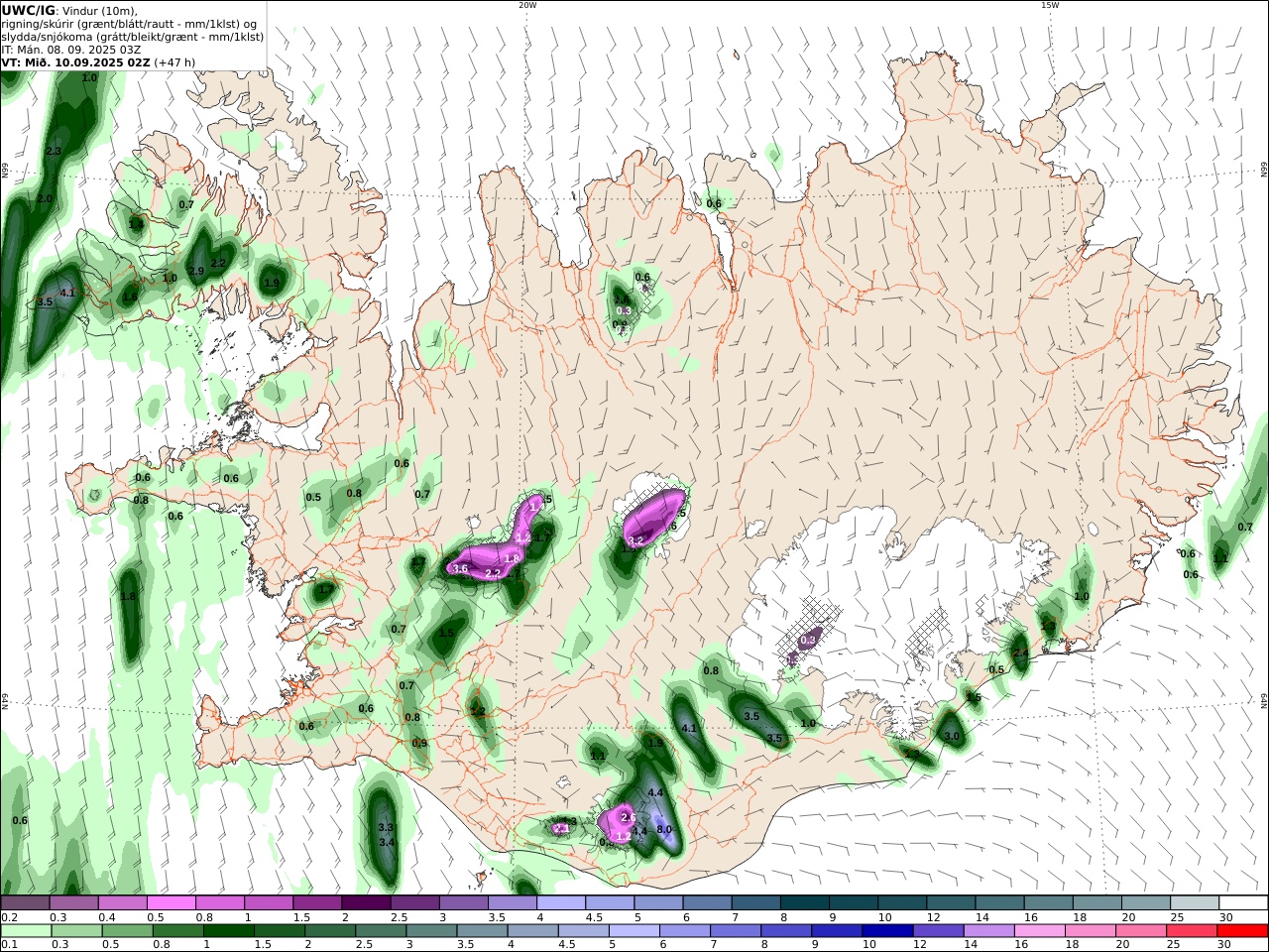
Task: Pick the lavender rain swatch starting at 14
Action: 988,931
